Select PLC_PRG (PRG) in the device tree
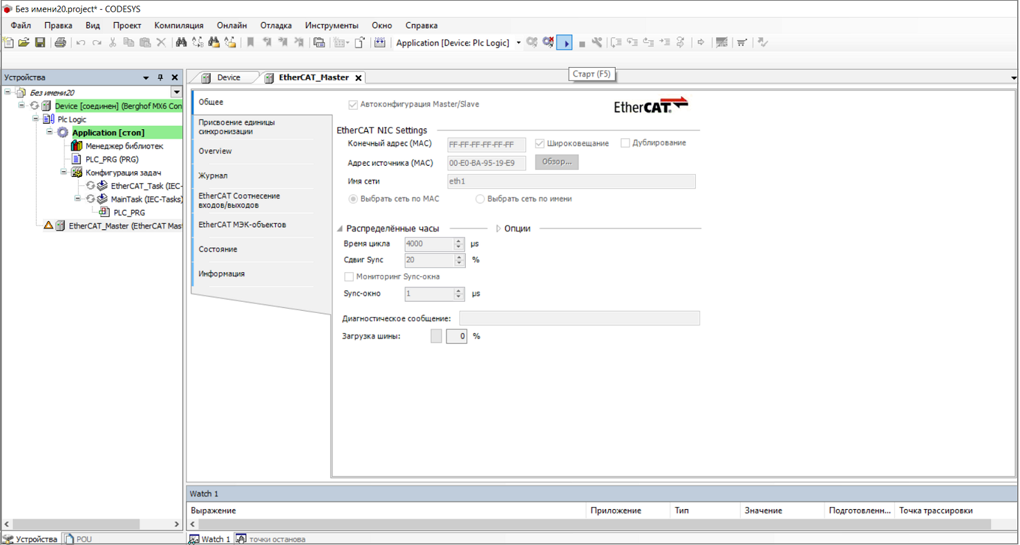The height and width of the screenshot is (545, 1020). coord(112,160)
